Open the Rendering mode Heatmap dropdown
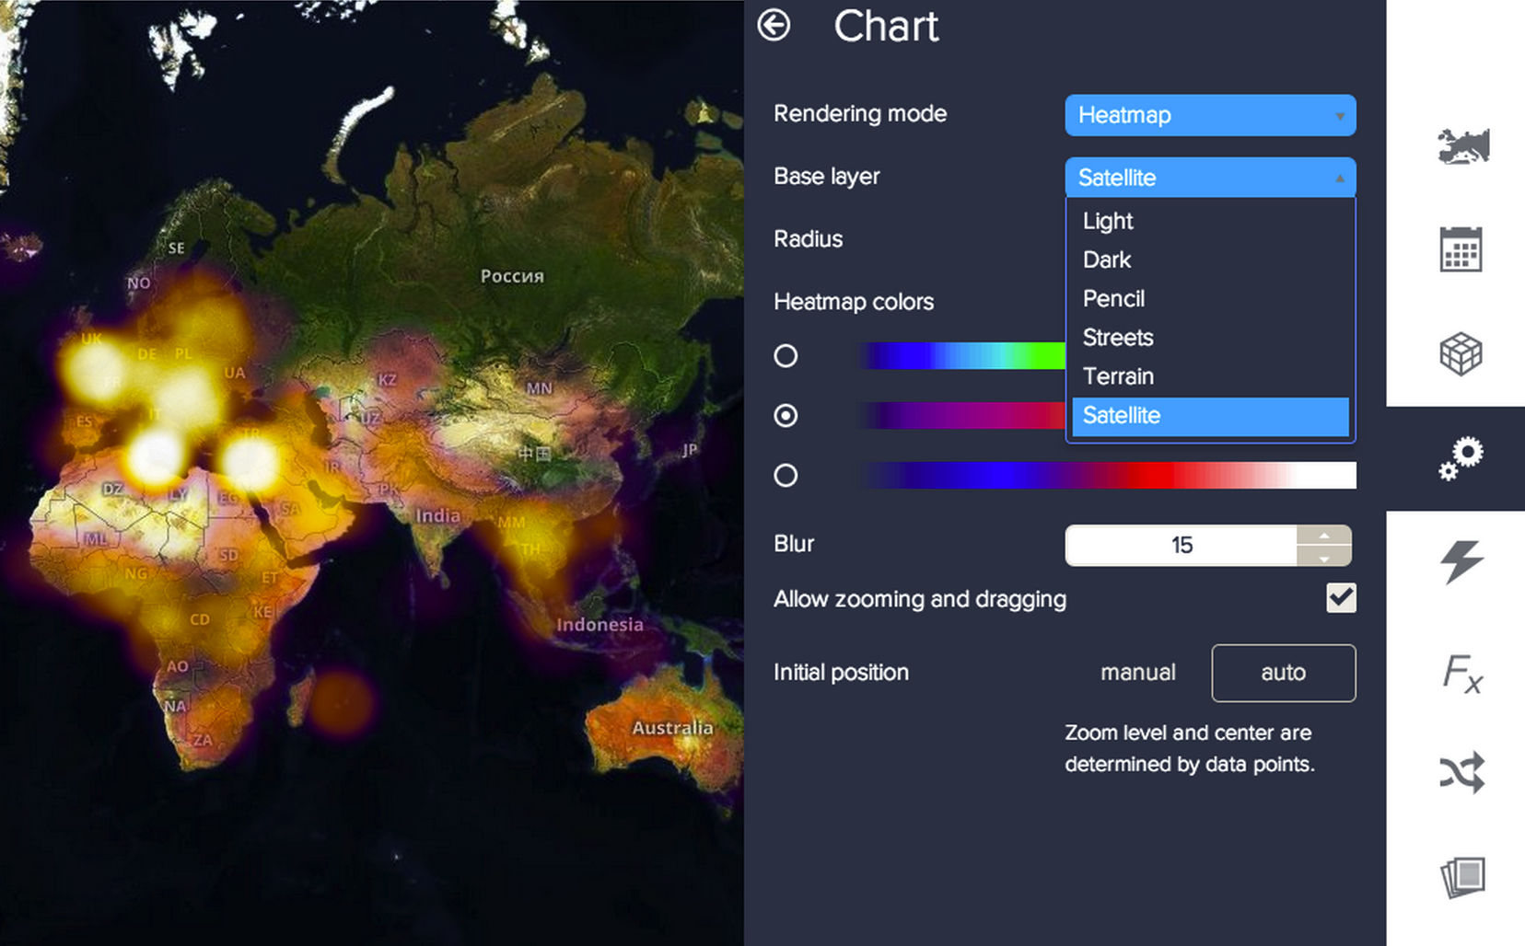 [x=1210, y=115]
